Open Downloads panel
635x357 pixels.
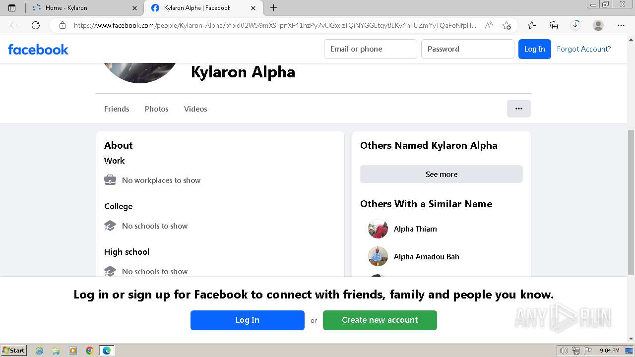click(575, 25)
